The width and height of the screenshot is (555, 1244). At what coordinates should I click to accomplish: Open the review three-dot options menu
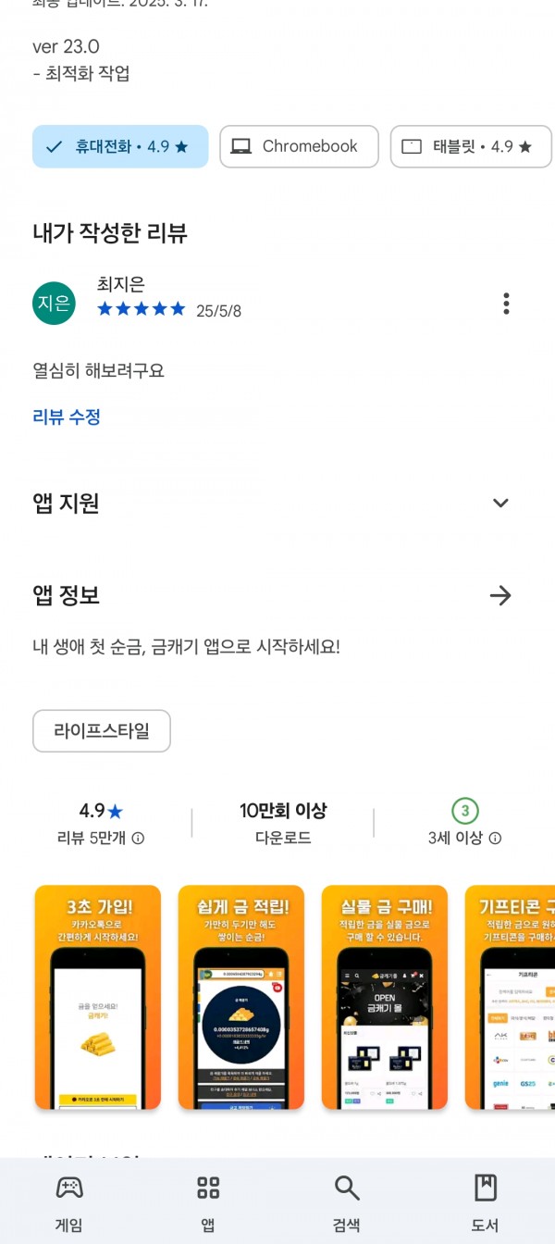pos(506,304)
